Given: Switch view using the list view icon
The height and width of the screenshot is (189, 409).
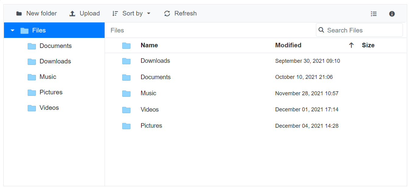Looking at the screenshot, I should coord(374,14).
